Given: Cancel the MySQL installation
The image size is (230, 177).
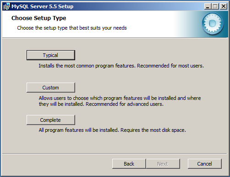Looking at the screenshot, I should (205, 164).
